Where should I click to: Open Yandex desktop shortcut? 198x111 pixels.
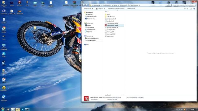click(4, 80)
